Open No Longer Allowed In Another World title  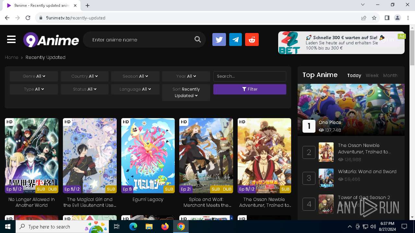(x=31, y=202)
